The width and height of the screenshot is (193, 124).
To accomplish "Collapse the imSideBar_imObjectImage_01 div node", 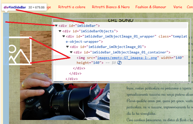I will [67, 47].
